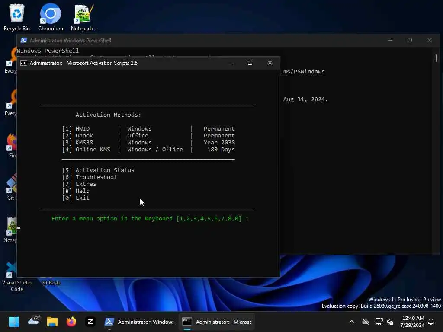Click the '[6] Troubleshoot' line
This screenshot has height=332, width=443.
point(89,177)
